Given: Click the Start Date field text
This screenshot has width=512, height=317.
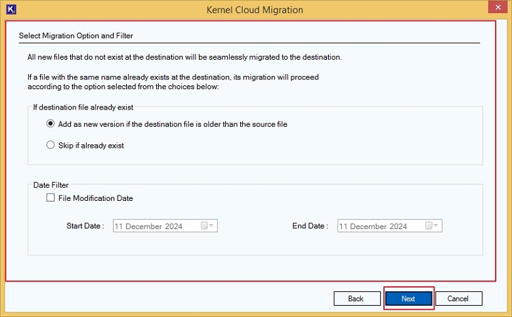Looking at the screenshot, I should pyautogui.click(x=148, y=226).
